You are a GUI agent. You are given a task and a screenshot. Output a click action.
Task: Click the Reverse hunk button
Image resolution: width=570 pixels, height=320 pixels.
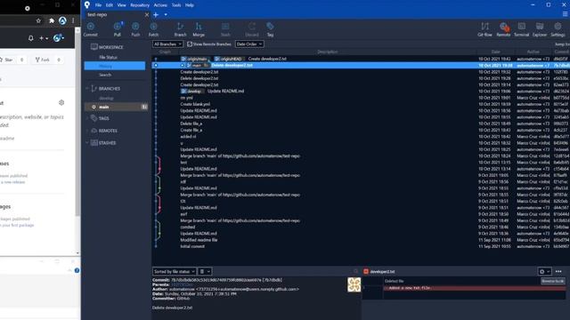pyautogui.click(x=552, y=281)
